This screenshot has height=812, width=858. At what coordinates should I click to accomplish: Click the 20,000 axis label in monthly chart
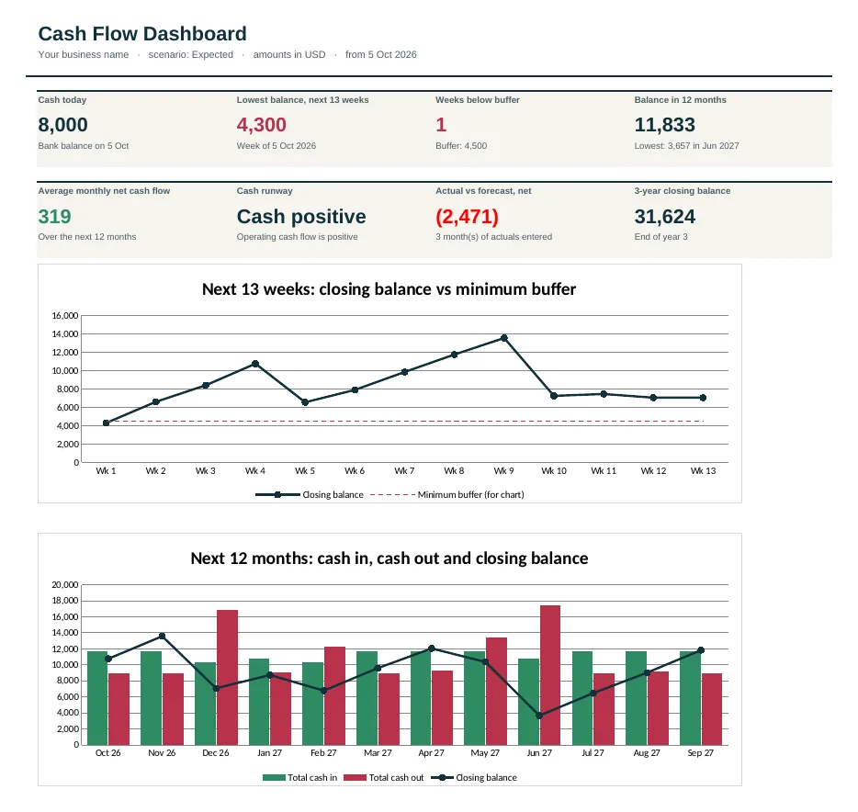(65, 585)
